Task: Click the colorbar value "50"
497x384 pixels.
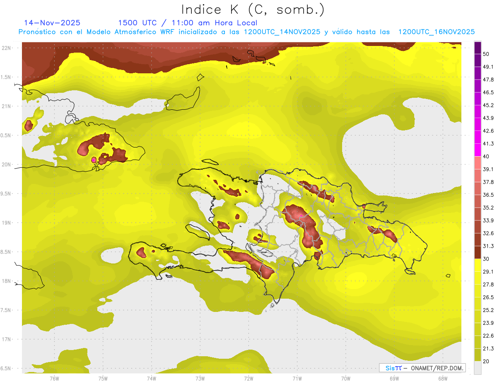Action: point(486,54)
